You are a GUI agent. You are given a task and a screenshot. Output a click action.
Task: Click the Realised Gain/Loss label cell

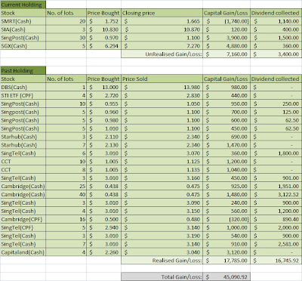162,261
